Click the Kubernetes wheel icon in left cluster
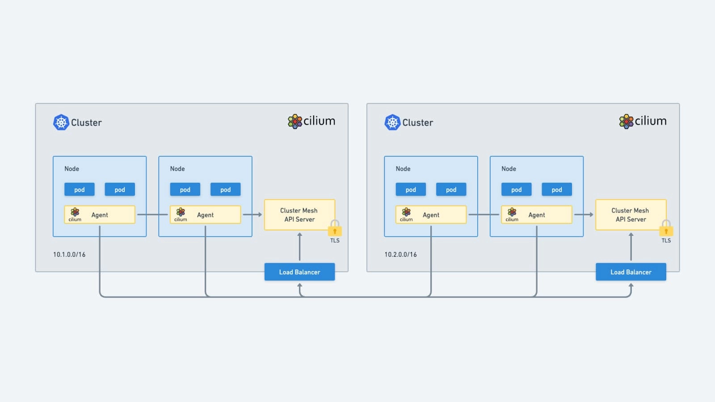 pyautogui.click(x=61, y=122)
